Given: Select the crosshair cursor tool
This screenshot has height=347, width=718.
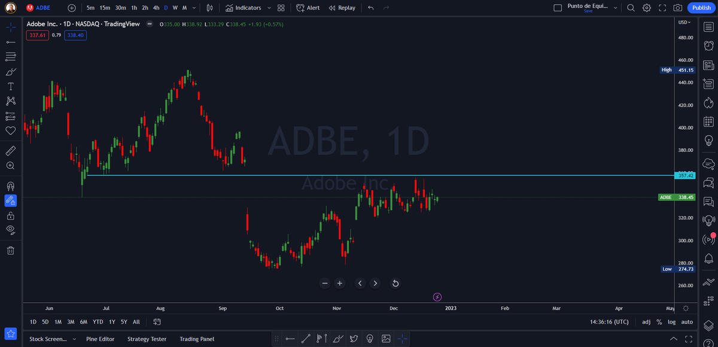Looking at the screenshot, I should pos(11,27).
